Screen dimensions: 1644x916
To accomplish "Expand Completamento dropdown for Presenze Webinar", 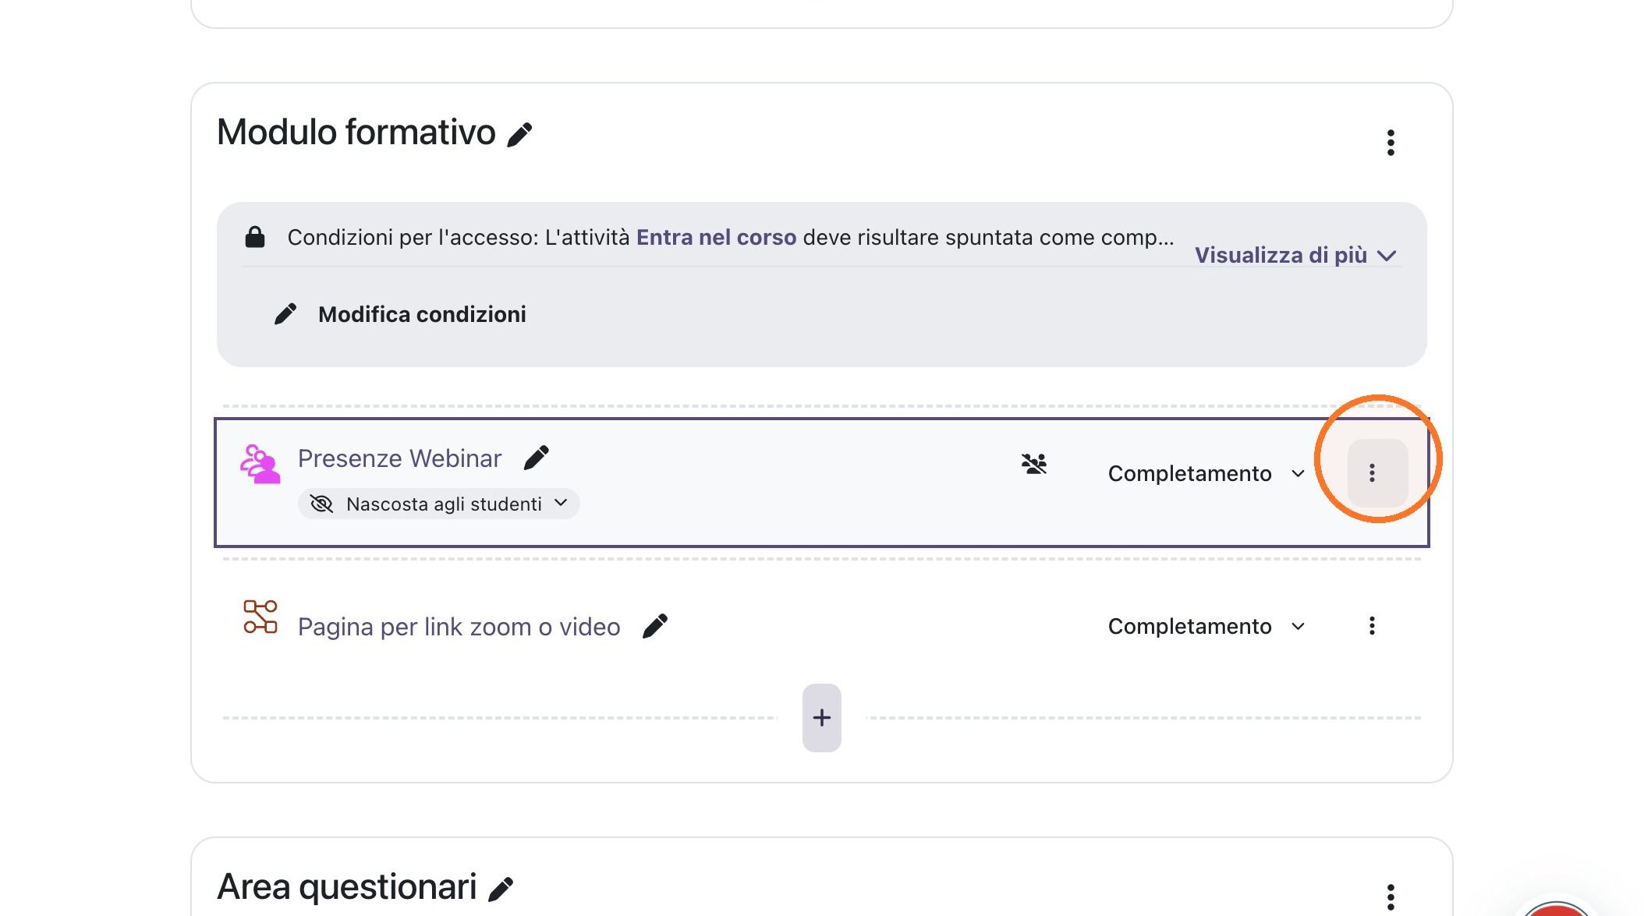I will (x=1206, y=473).
